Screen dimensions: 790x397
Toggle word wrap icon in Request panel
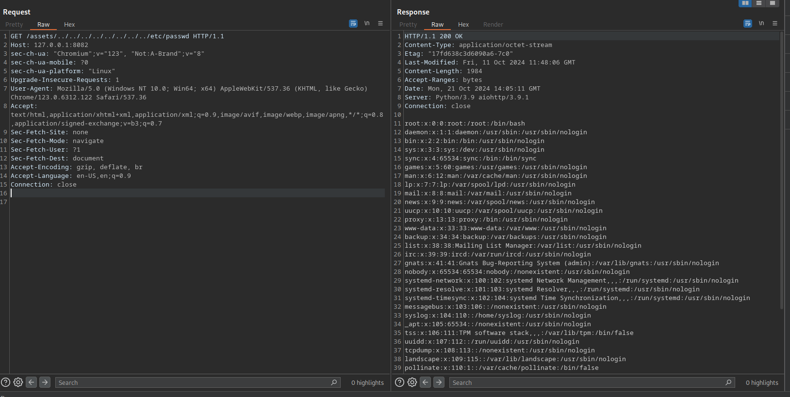pyautogui.click(x=353, y=23)
